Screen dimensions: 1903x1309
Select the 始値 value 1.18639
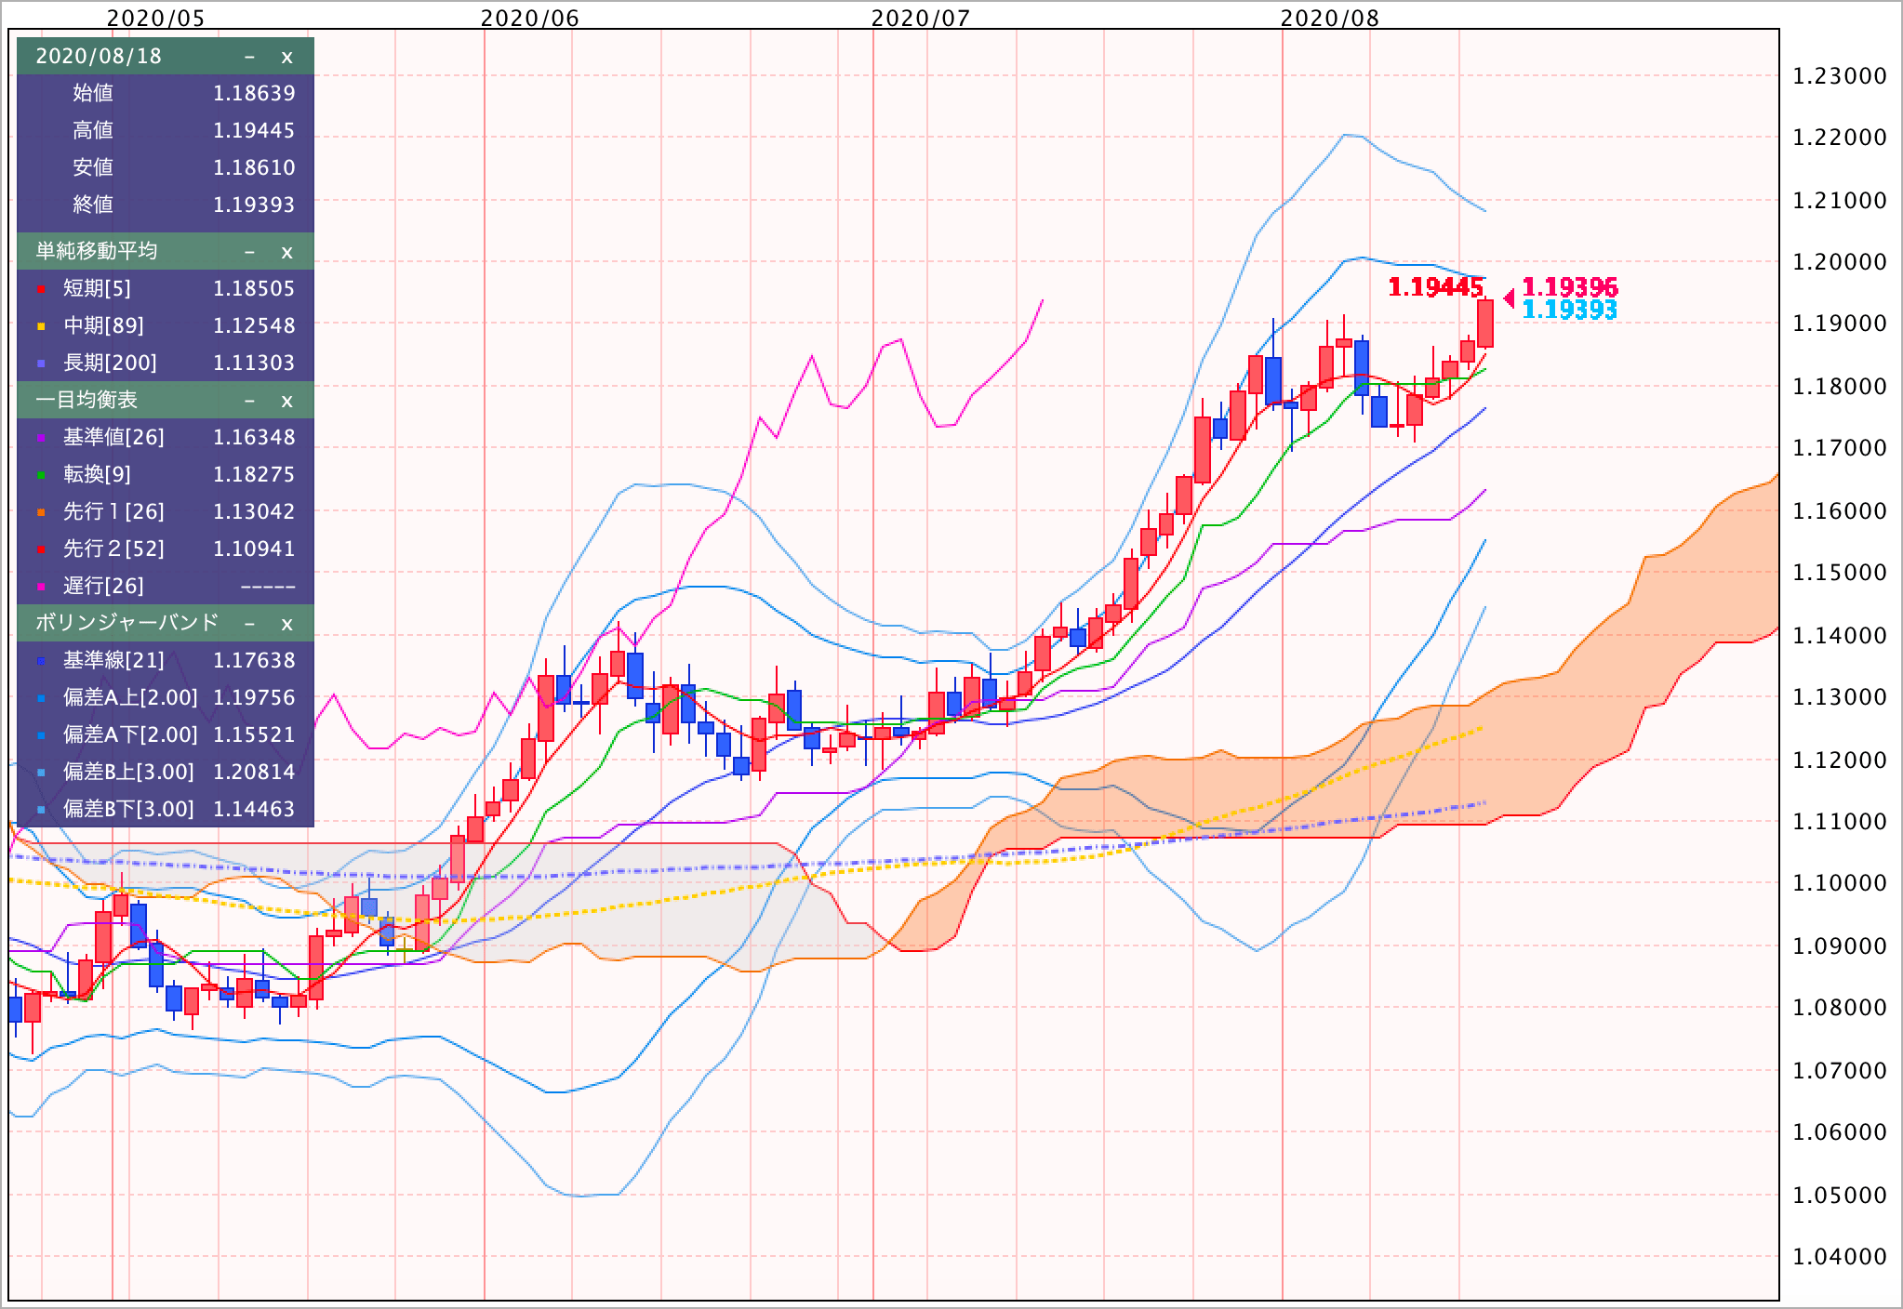[254, 93]
